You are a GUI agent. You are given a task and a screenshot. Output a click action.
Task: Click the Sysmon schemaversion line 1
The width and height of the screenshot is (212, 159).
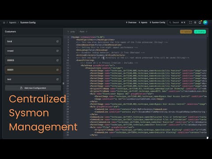pos(88,37)
